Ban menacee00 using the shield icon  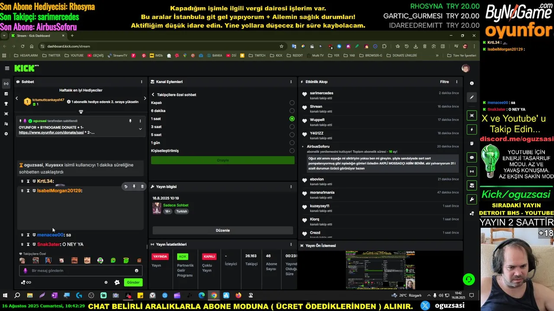point(34,235)
